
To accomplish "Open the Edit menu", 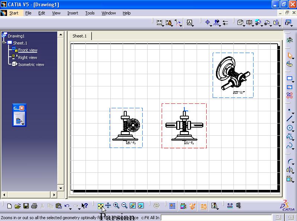I will click(x=42, y=13).
